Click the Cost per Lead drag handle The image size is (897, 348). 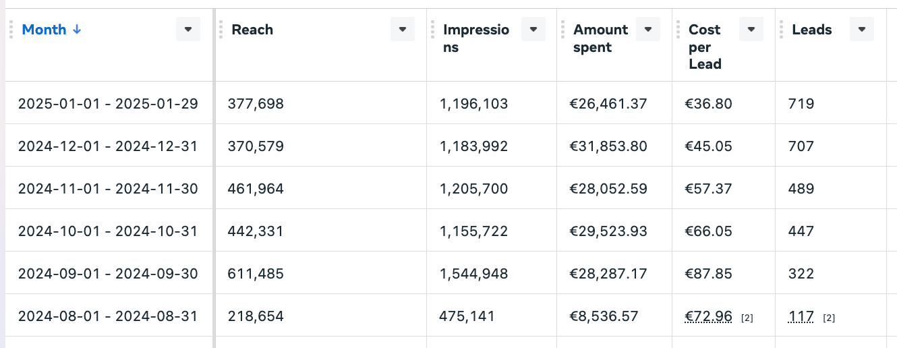point(678,30)
